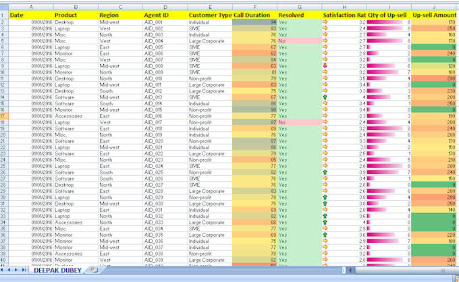Image resolution: width=459 pixels, height=282 pixels.
Task: Select the pink No cell in row 18
Action: [300, 122]
